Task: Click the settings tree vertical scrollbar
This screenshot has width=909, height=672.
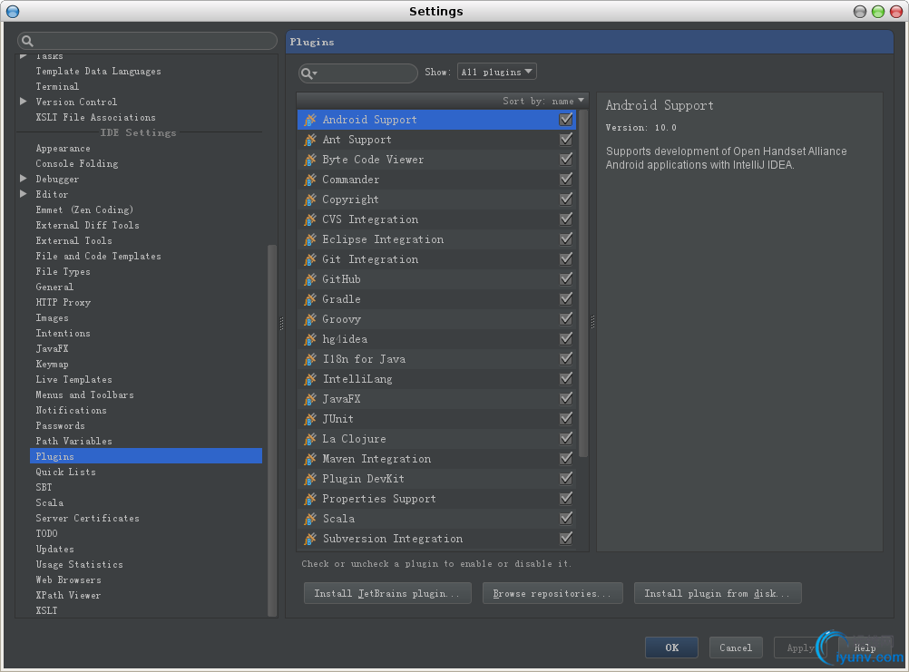Action: [272, 431]
